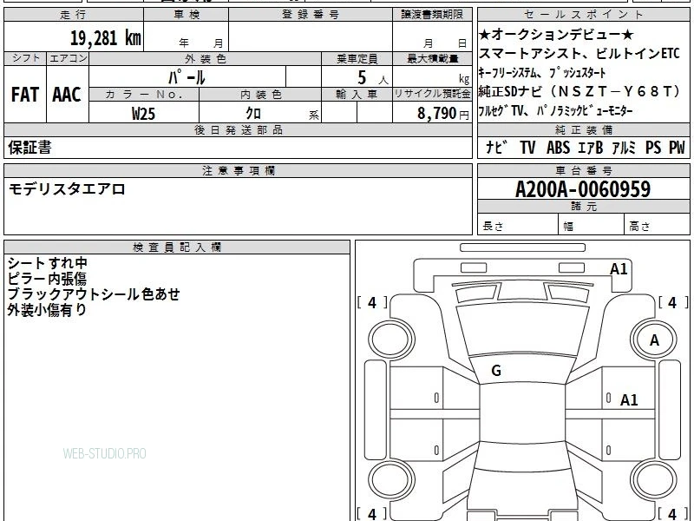Select the shift value "FAT"
The width and height of the screenshot is (694, 521).
coord(25,95)
